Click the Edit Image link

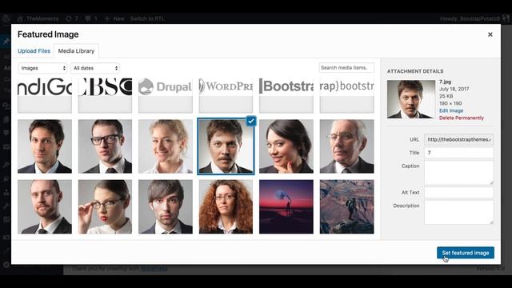tap(451, 110)
